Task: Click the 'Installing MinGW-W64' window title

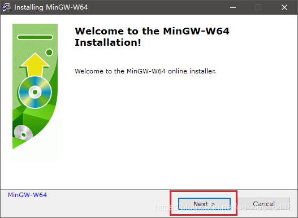Action: tap(51, 7)
